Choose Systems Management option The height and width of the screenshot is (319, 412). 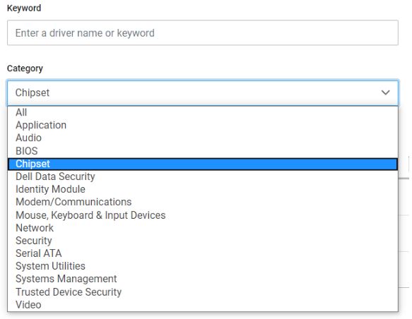[x=203, y=279]
